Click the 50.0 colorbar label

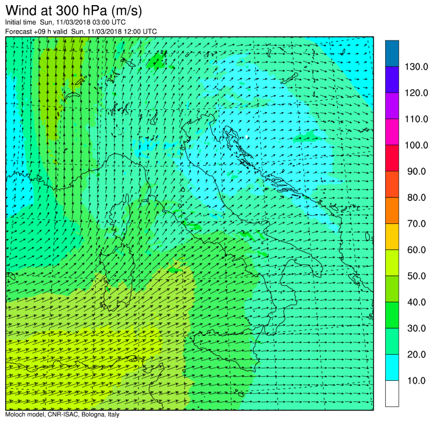click(x=416, y=276)
